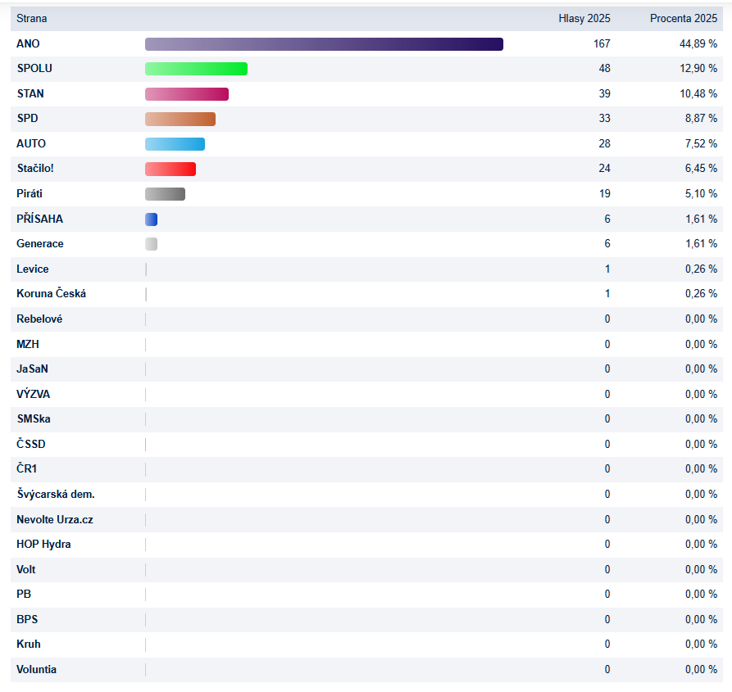Image resolution: width=732 pixels, height=692 pixels.
Task: Click the Voluntia party name
Action: [x=36, y=669]
